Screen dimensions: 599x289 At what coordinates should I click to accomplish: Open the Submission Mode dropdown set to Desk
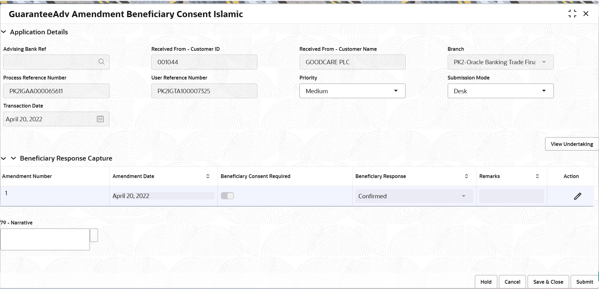pos(500,91)
